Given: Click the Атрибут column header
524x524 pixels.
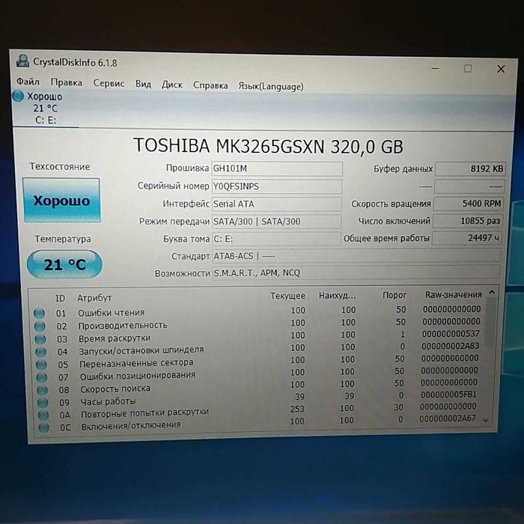Looking at the screenshot, I should pyautogui.click(x=94, y=298).
